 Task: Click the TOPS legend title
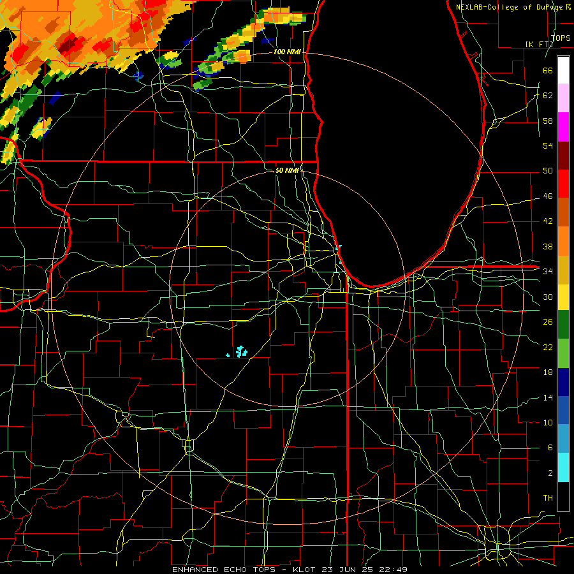coord(561,38)
